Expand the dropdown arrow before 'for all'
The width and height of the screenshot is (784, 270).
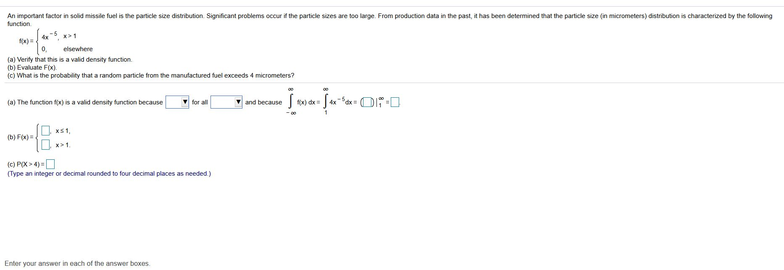point(184,102)
